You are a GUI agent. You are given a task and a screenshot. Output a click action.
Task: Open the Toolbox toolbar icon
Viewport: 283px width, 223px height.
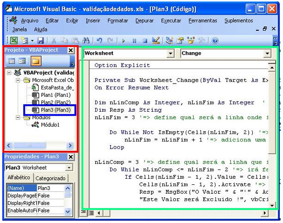coord(202,40)
